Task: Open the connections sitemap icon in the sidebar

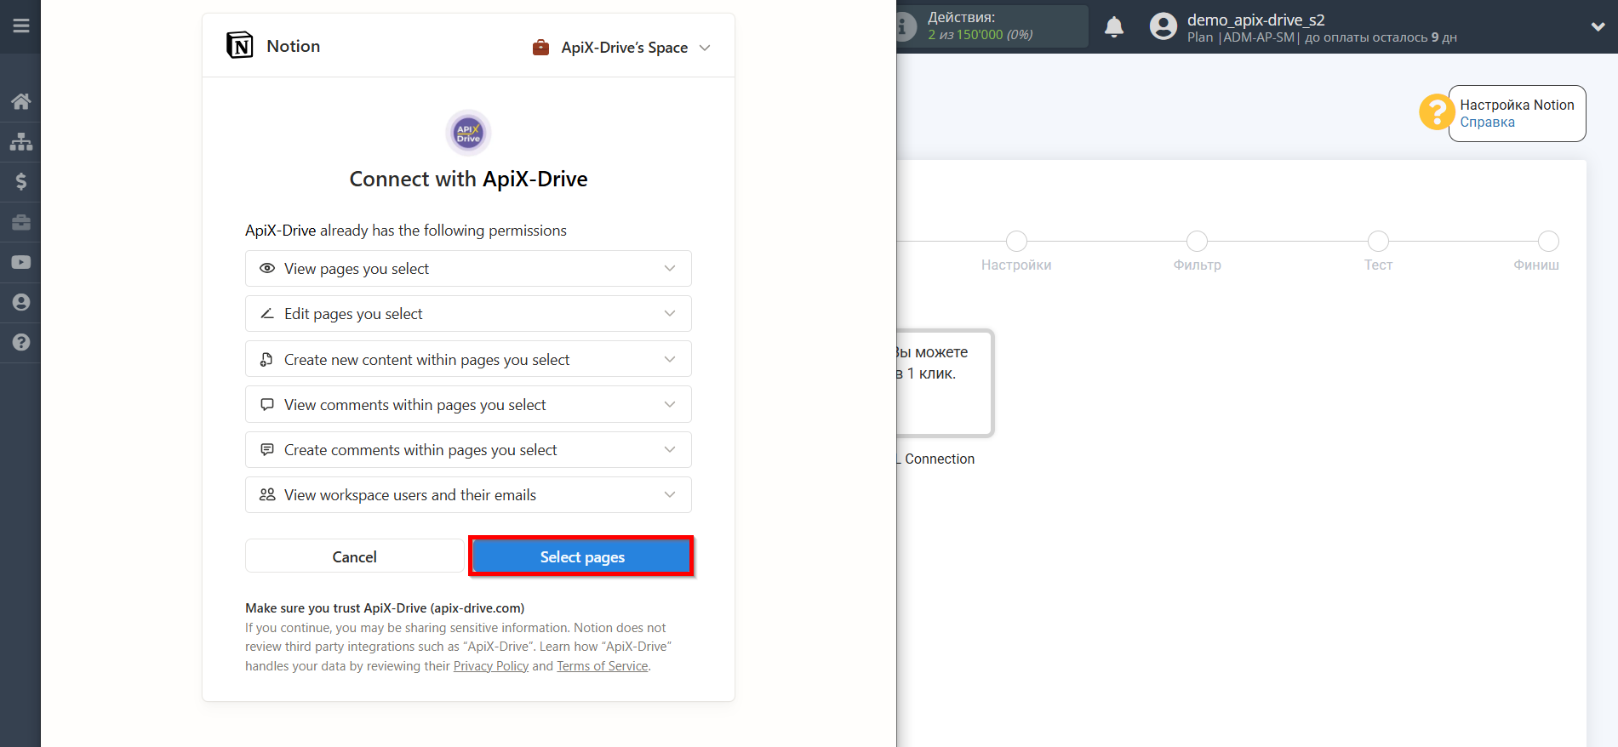Action: (21, 141)
